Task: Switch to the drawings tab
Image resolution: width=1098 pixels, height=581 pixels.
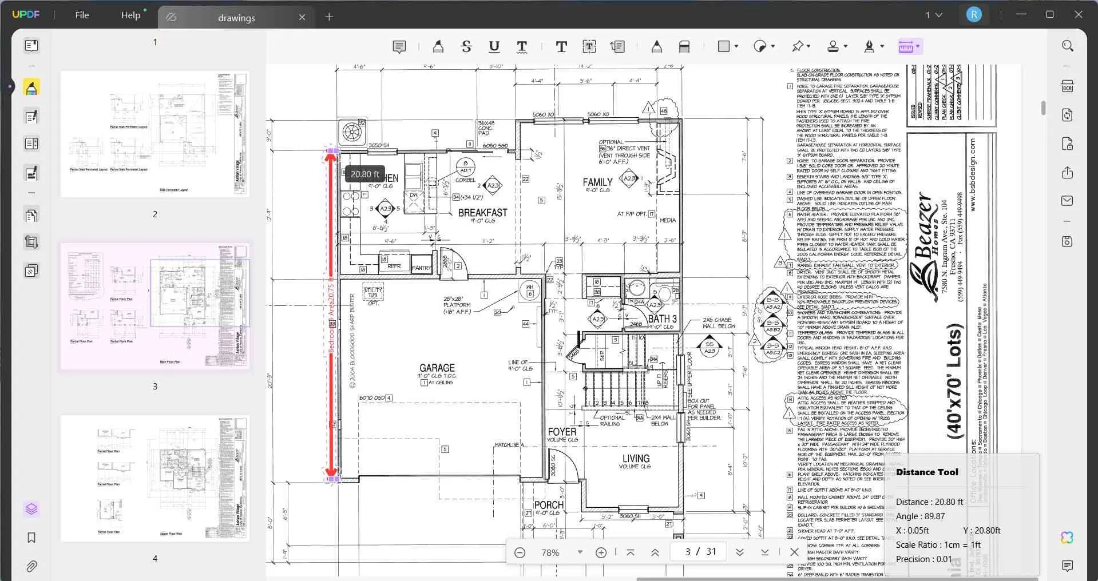Action: [236, 18]
